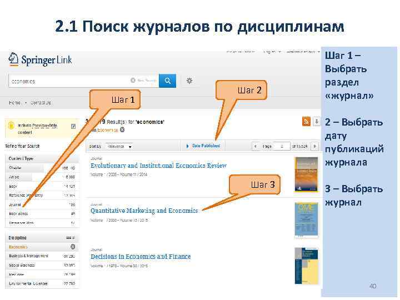Image resolution: width=400 pixels, height=300 pixels.
Task: Filter content type by Book
Action: tap(42, 186)
